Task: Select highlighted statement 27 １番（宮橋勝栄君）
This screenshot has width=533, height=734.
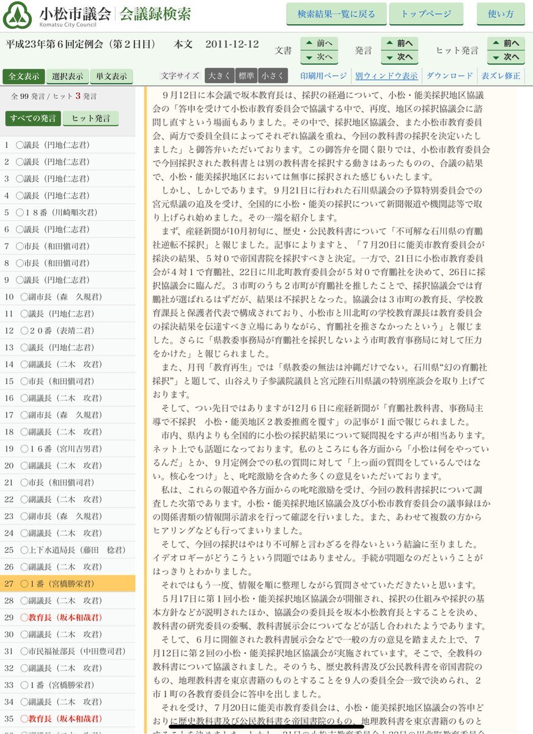Action: [x=68, y=584]
